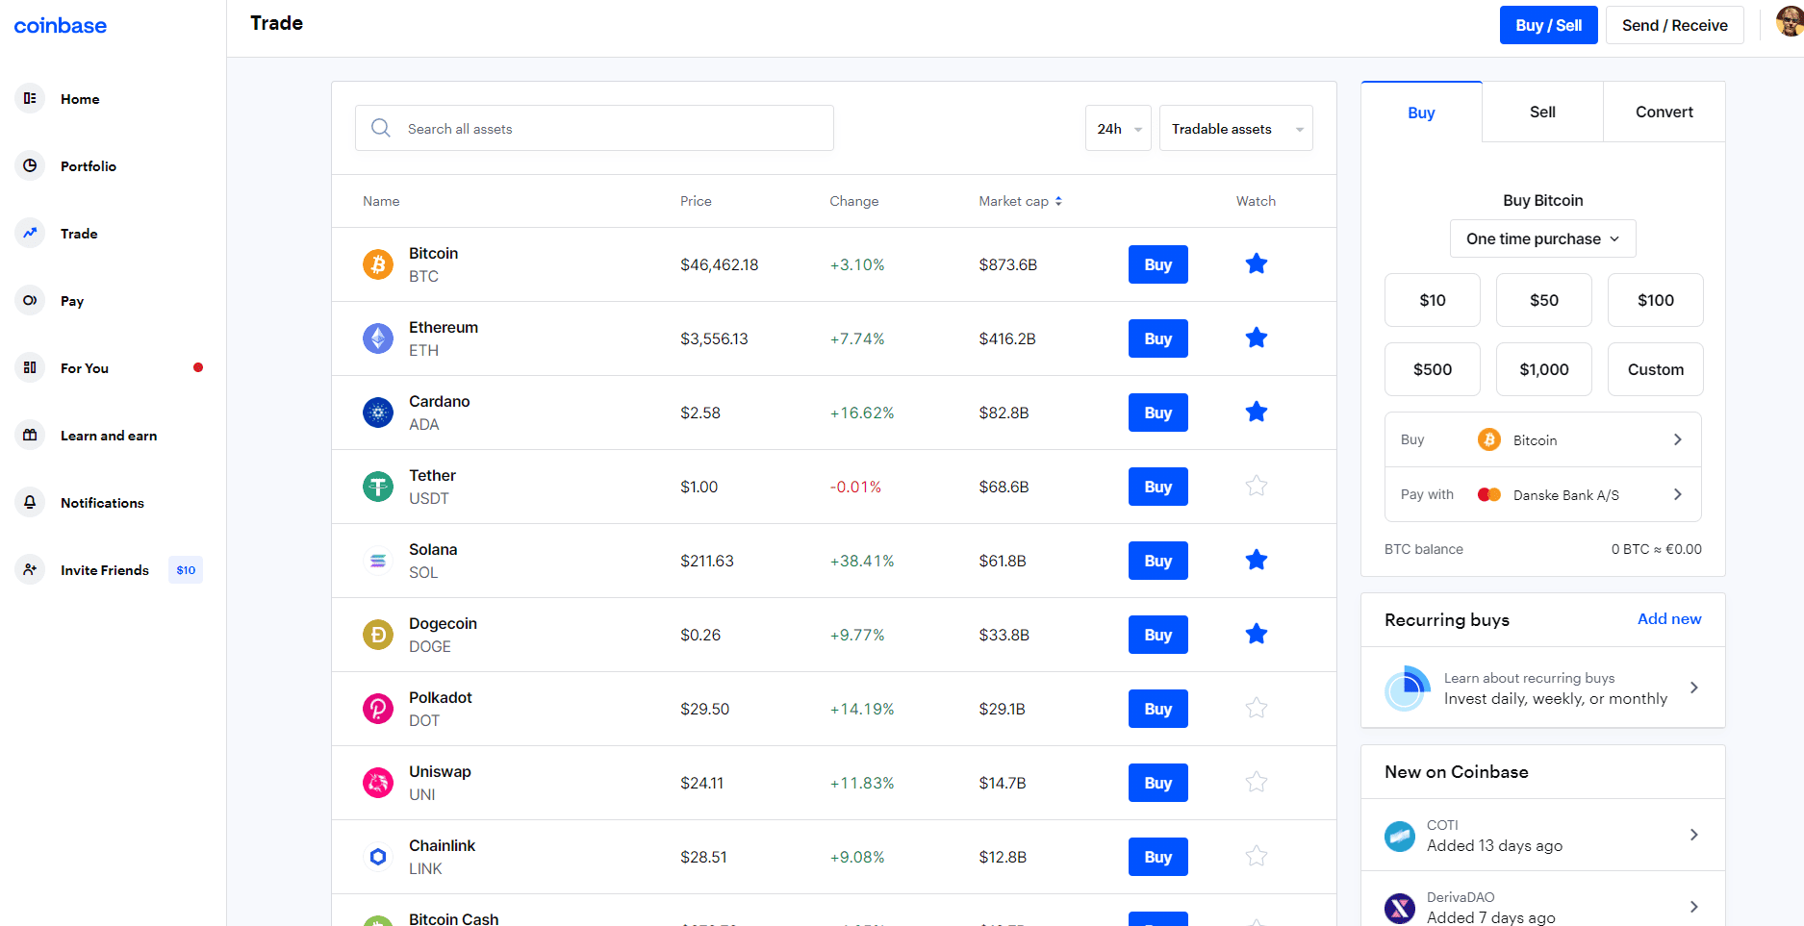Image resolution: width=1804 pixels, height=926 pixels.
Task: Open the Notifications bell icon
Action: point(30,502)
